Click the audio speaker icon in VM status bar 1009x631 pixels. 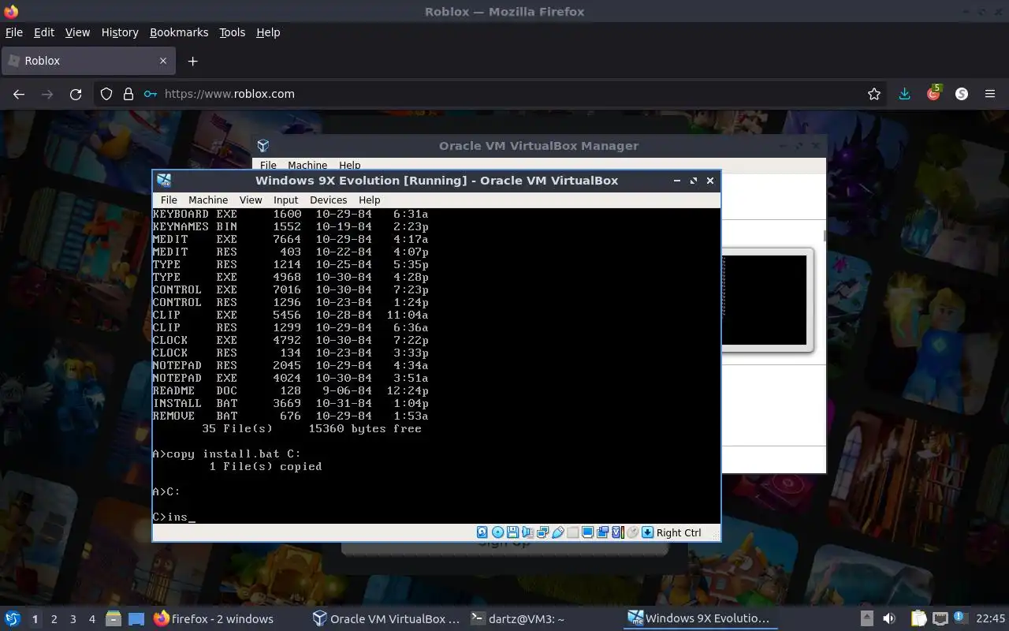coord(527,532)
